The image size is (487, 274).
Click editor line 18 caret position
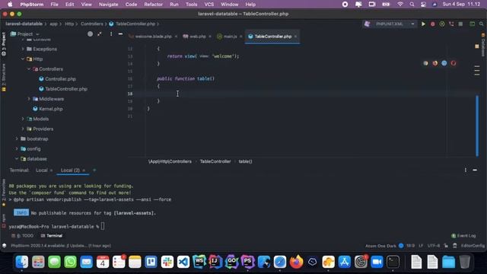point(177,94)
